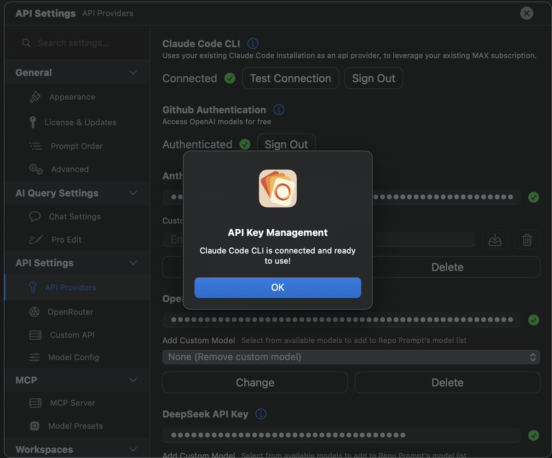Click Delete button under Anthropic key

[x=447, y=267]
